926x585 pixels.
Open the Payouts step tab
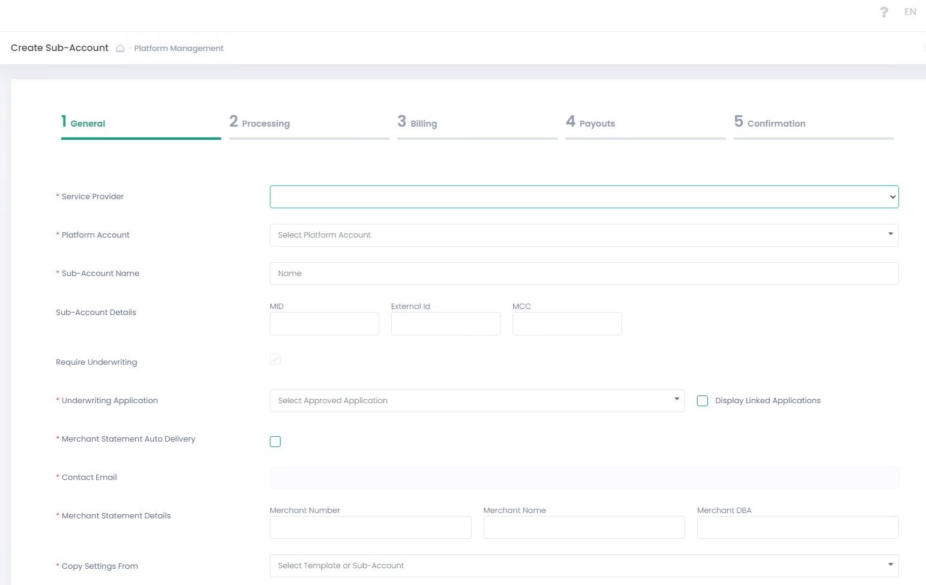[596, 123]
